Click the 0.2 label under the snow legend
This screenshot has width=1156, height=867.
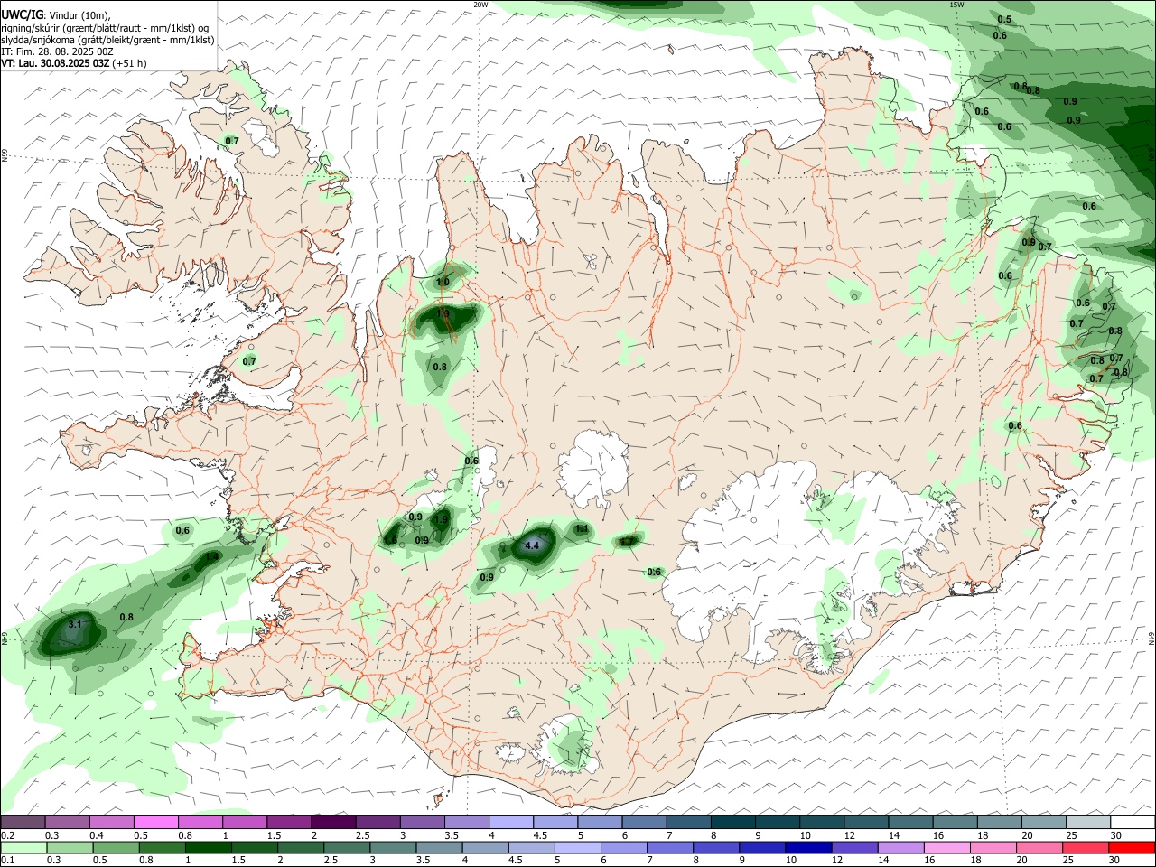[x=7, y=835]
